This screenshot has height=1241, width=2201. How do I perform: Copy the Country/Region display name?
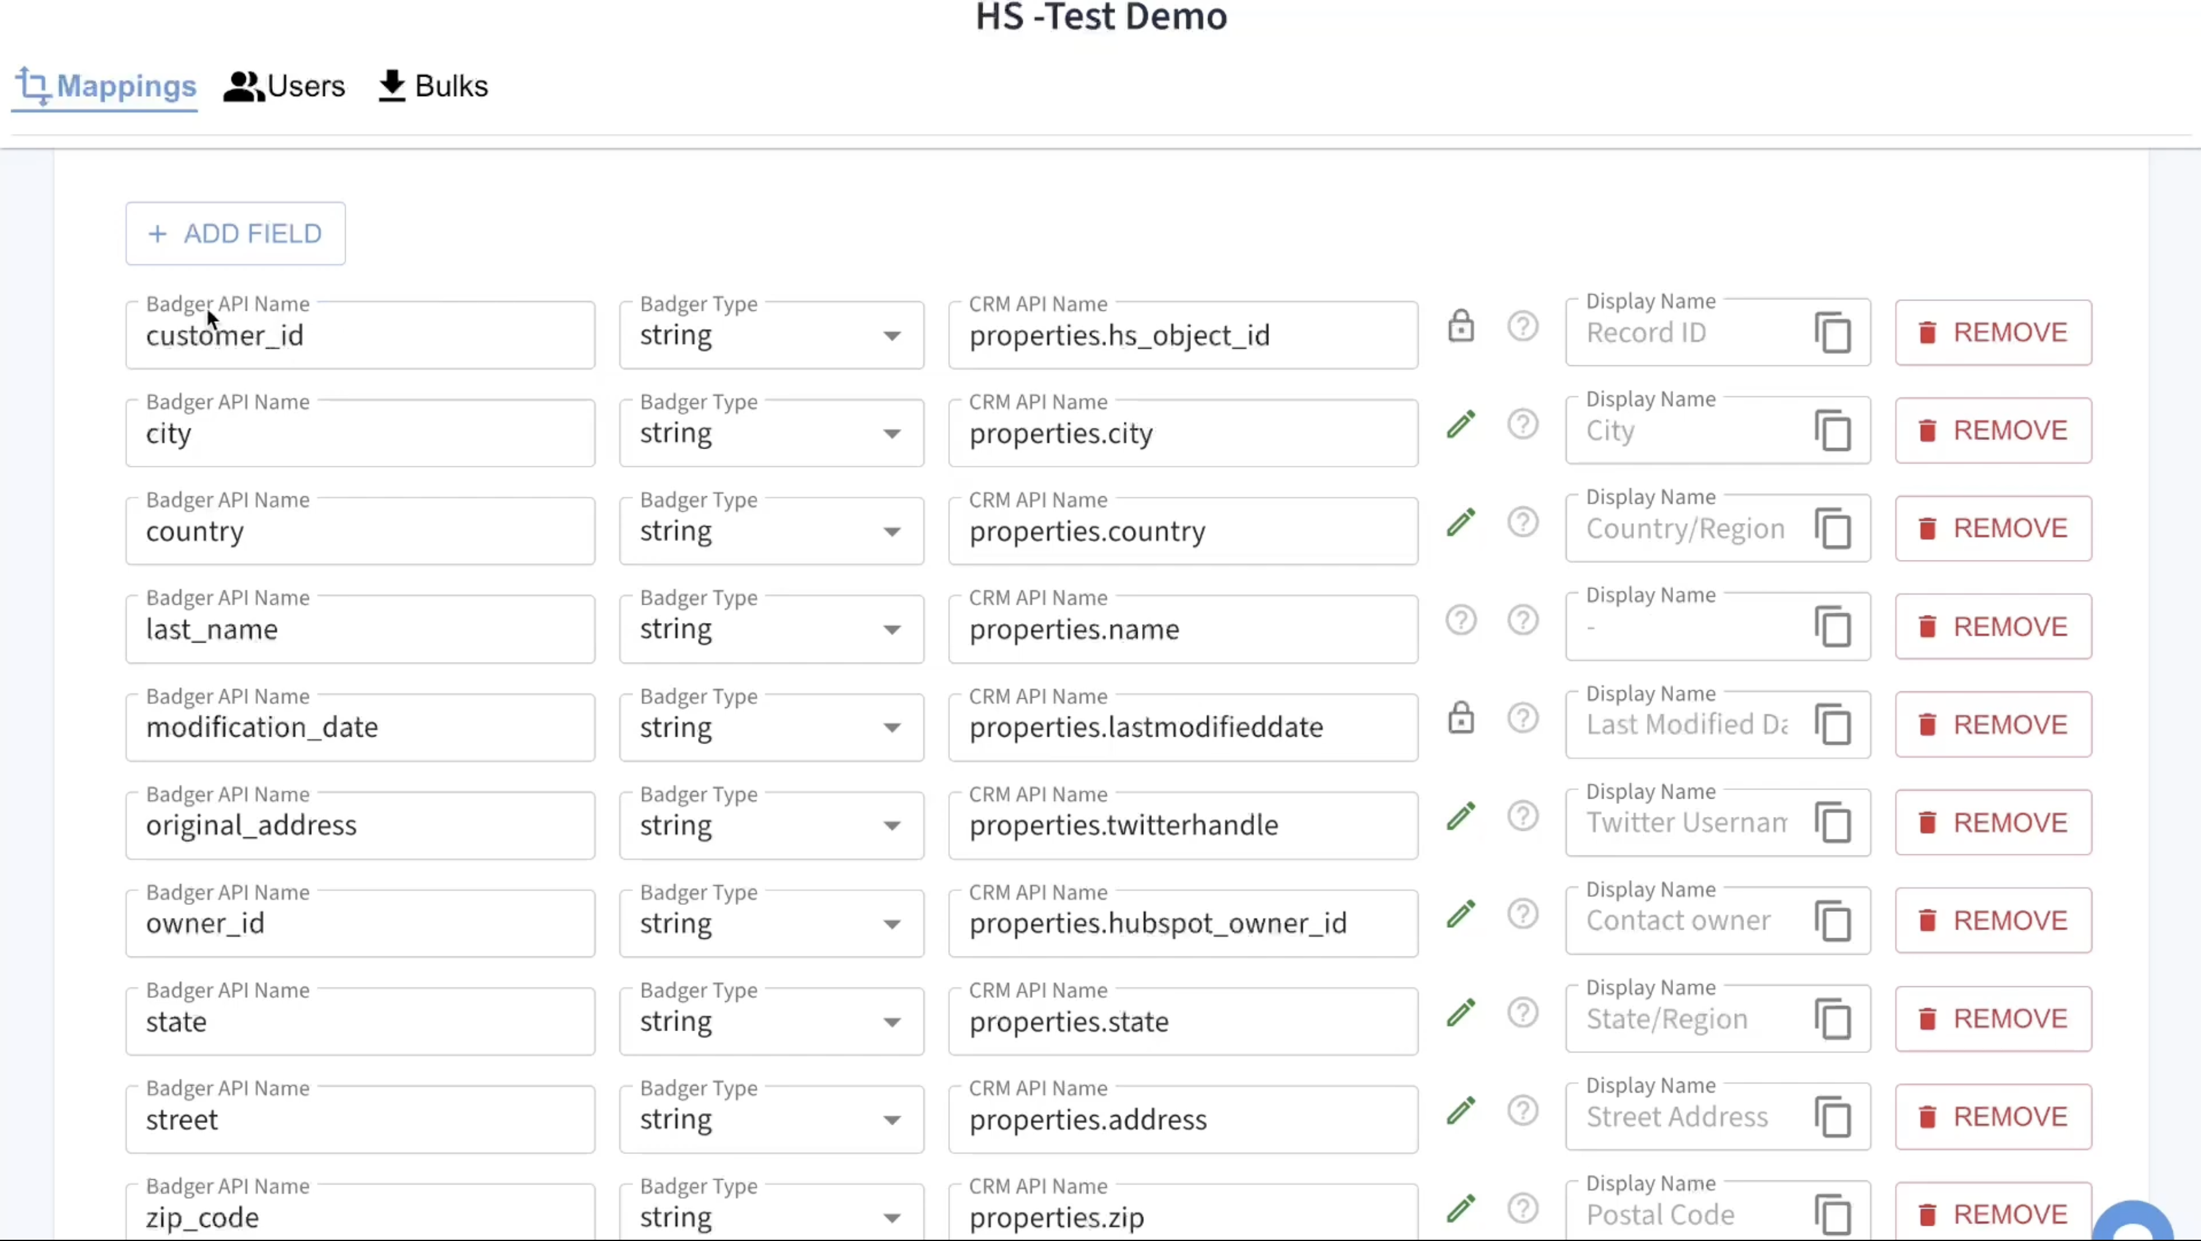point(1833,528)
